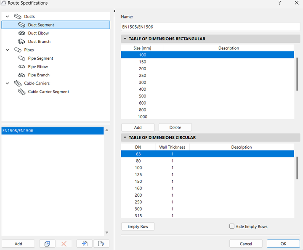
Task: Select rectangular size row 600
Action: (x=207, y=103)
